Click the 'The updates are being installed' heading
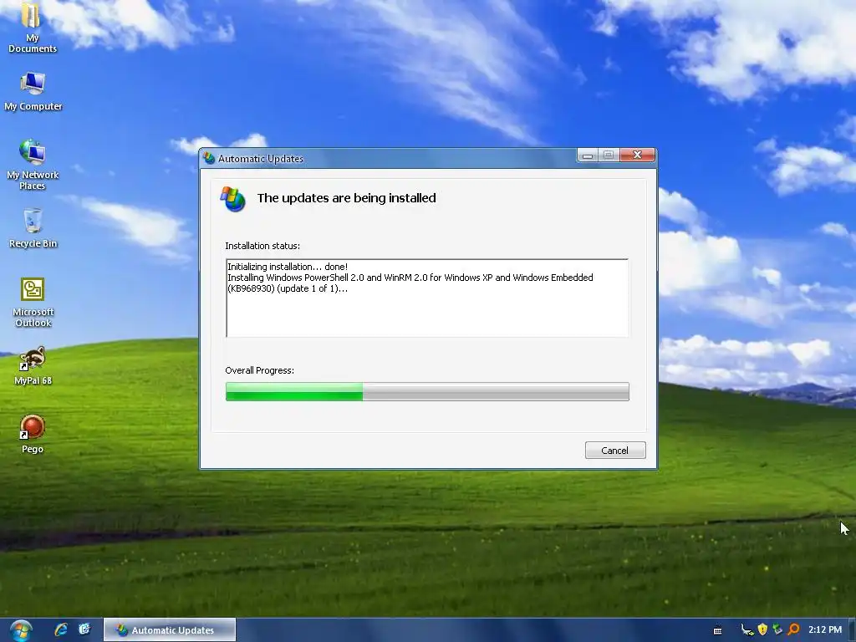The height and width of the screenshot is (642, 856). pos(347,198)
